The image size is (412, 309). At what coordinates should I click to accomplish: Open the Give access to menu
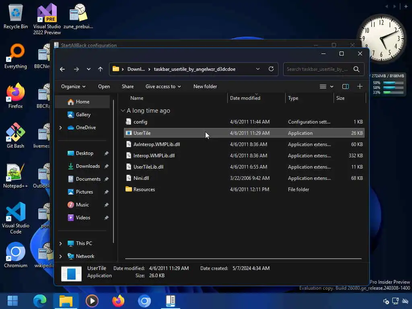point(163,87)
